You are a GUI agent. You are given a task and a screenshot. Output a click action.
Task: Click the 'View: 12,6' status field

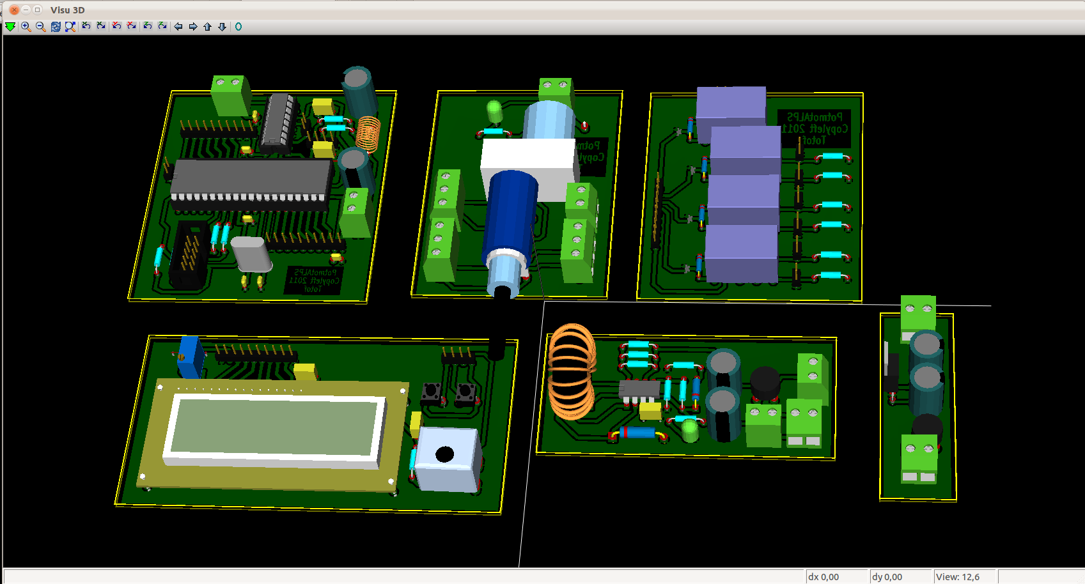pyautogui.click(x=965, y=576)
